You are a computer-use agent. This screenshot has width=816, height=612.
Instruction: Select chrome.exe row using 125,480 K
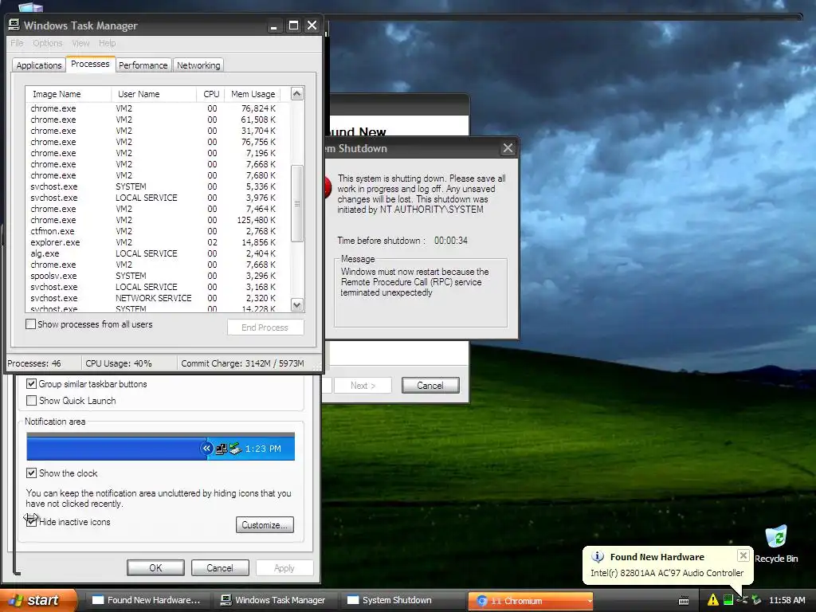pos(159,220)
